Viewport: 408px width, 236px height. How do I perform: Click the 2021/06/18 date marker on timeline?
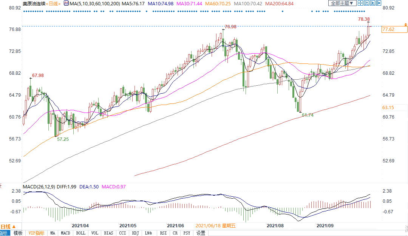pyautogui.click(x=215, y=226)
